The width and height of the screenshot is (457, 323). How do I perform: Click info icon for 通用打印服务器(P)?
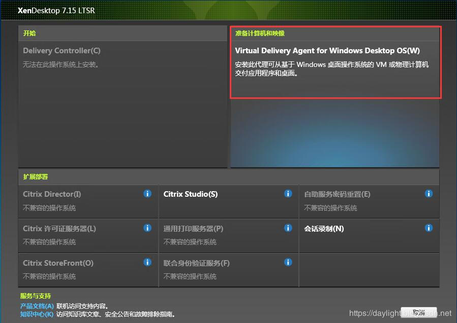tap(288, 228)
